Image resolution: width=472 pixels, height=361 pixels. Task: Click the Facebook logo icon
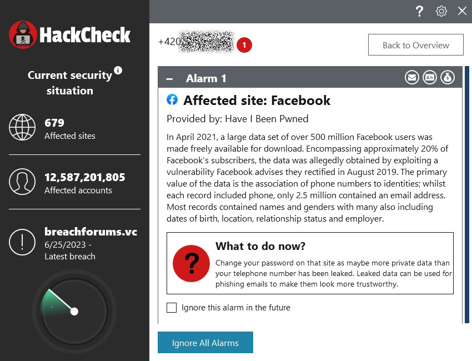click(172, 99)
